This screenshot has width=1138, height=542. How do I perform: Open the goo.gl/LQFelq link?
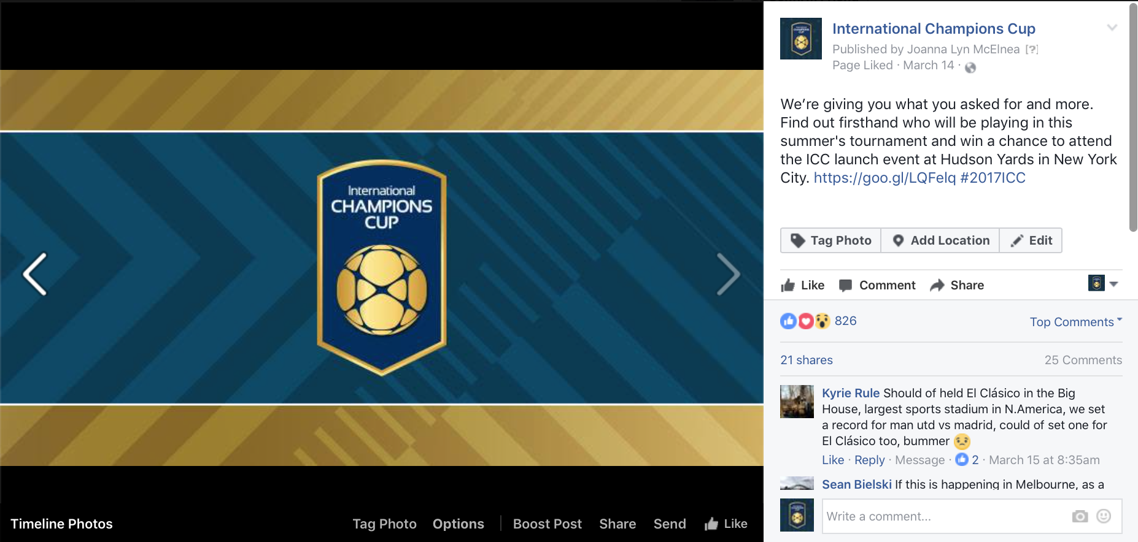click(x=884, y=178)
